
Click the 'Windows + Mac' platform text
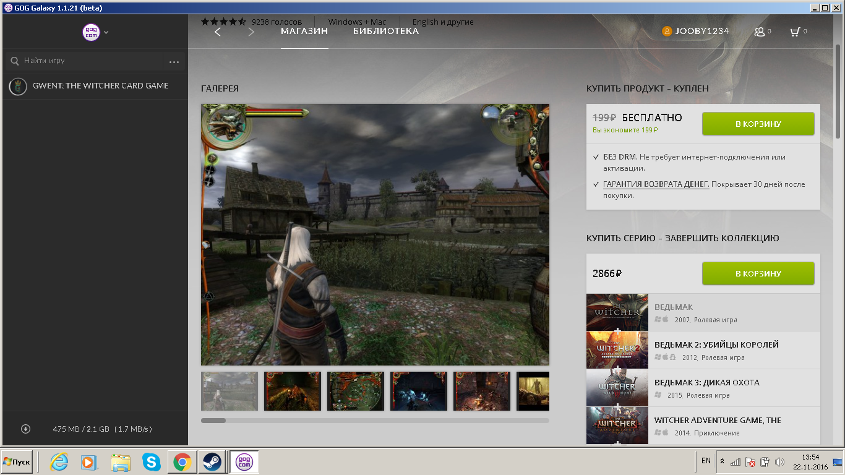click(357, 22)
